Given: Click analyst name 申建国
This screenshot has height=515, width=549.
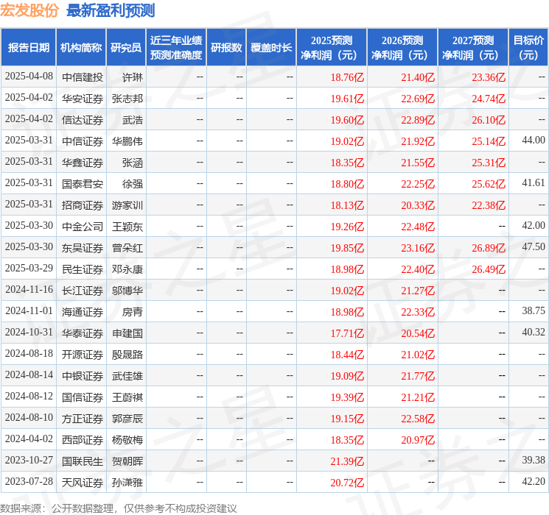Looking at the screenshot, I should [x=127, y=333].
